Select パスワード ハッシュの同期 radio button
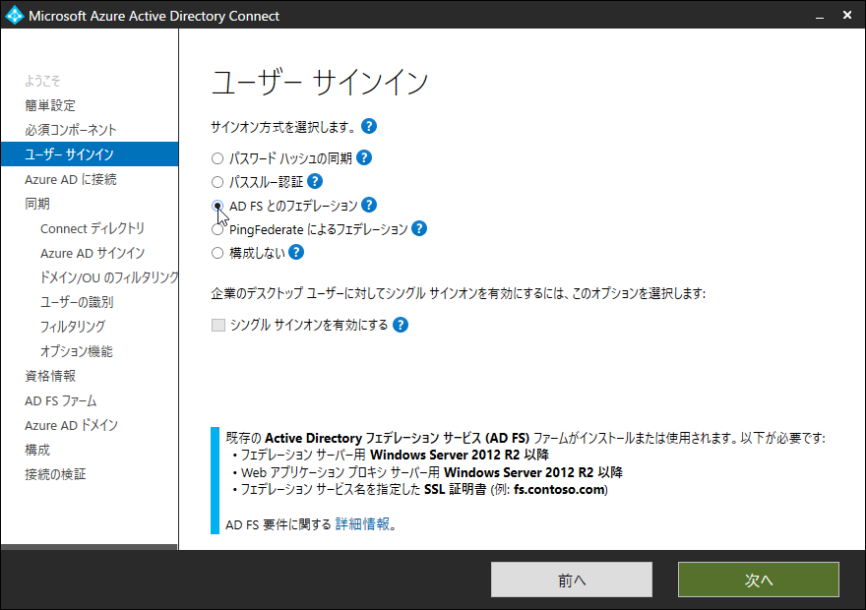Viewport: 866px width, 610px height. [x=217, y=159]
